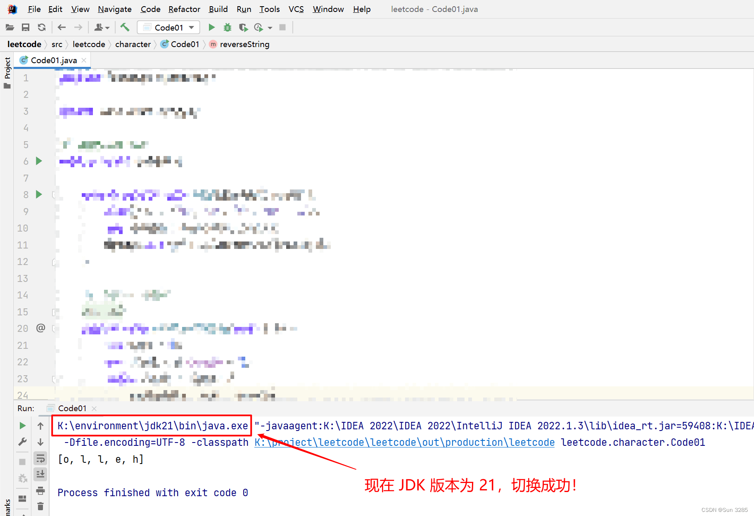Viewport: 754px width, 516px height.
Task: Click the src breadcrumb
Action: [x=57, y=44]
